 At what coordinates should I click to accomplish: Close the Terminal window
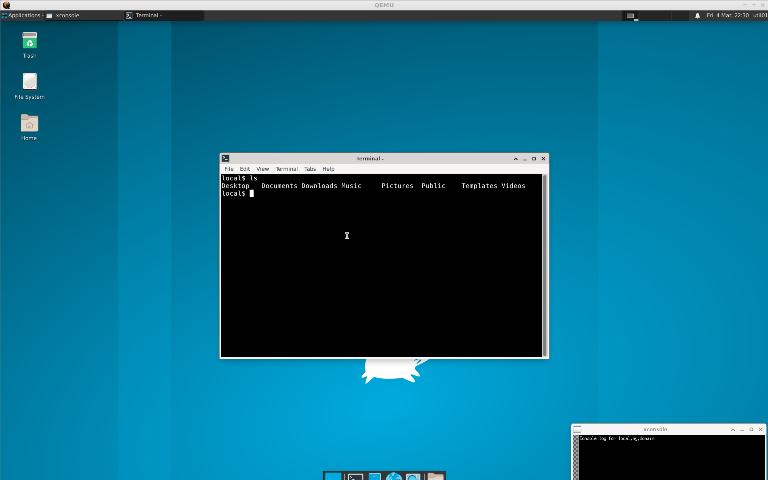(x=543, y=159)
